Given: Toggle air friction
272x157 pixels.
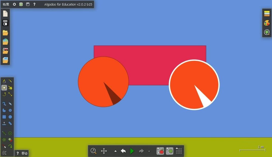Looking at the screenshot, I should pyautogui.click(x=169, y=151).
